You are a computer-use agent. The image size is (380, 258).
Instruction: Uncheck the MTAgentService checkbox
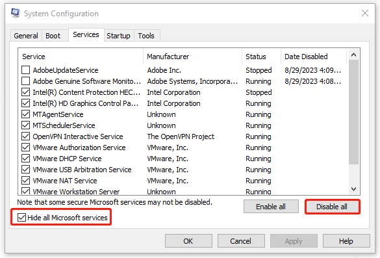pos(26,114)
